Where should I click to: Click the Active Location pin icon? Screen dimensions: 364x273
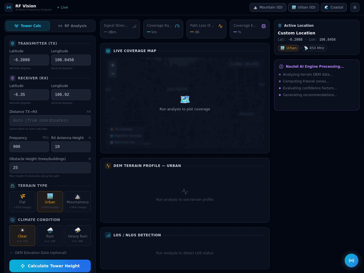coord(280,26)
